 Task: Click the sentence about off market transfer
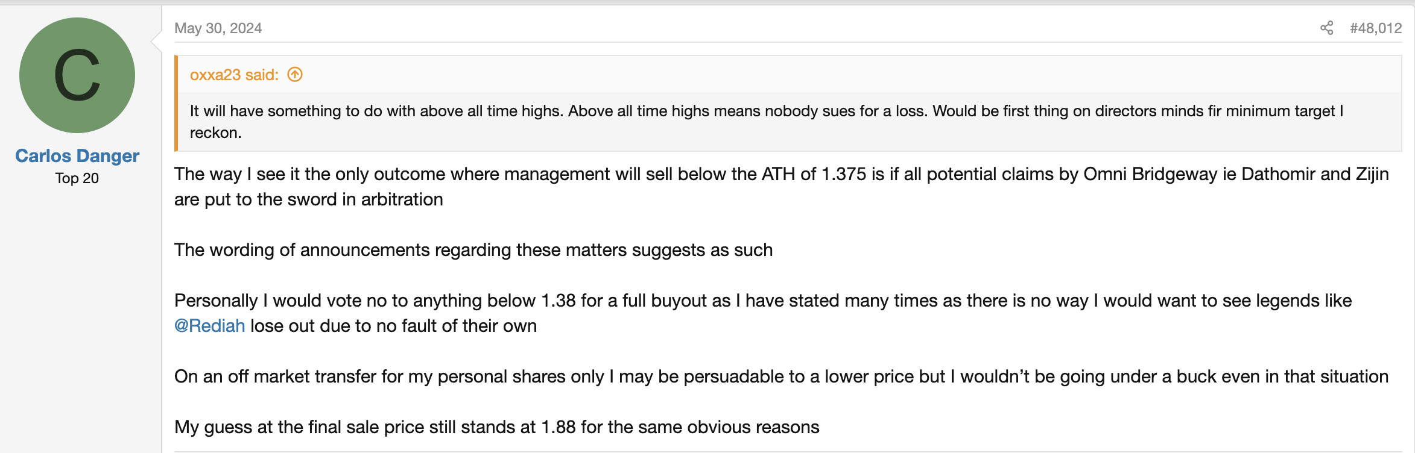(782, 376)
